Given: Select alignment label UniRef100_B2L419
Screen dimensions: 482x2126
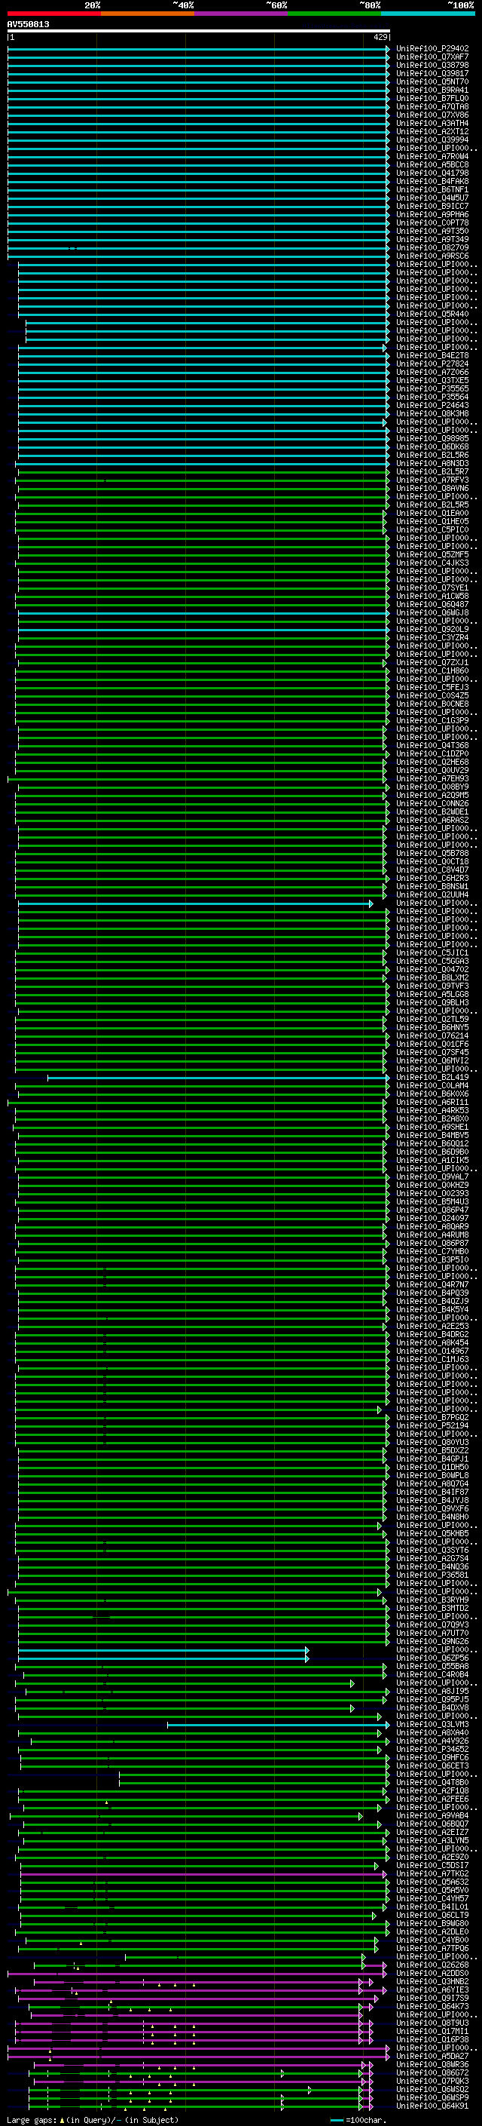Looking at the screenshot, I should [432, 1077].
